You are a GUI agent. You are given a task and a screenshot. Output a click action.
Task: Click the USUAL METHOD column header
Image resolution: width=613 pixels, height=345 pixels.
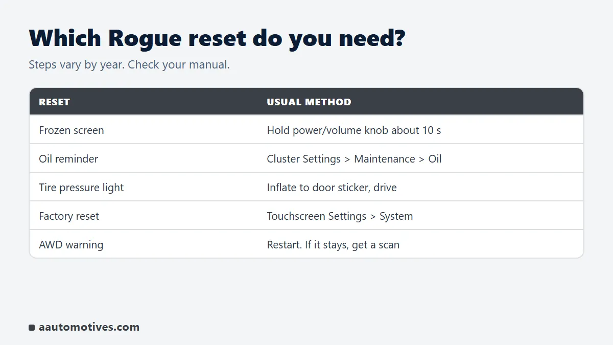click(309, 102)
